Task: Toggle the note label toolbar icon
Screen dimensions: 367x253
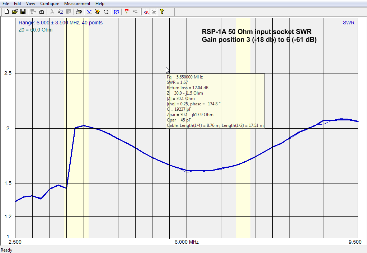Action: click(x=154, y=12)
